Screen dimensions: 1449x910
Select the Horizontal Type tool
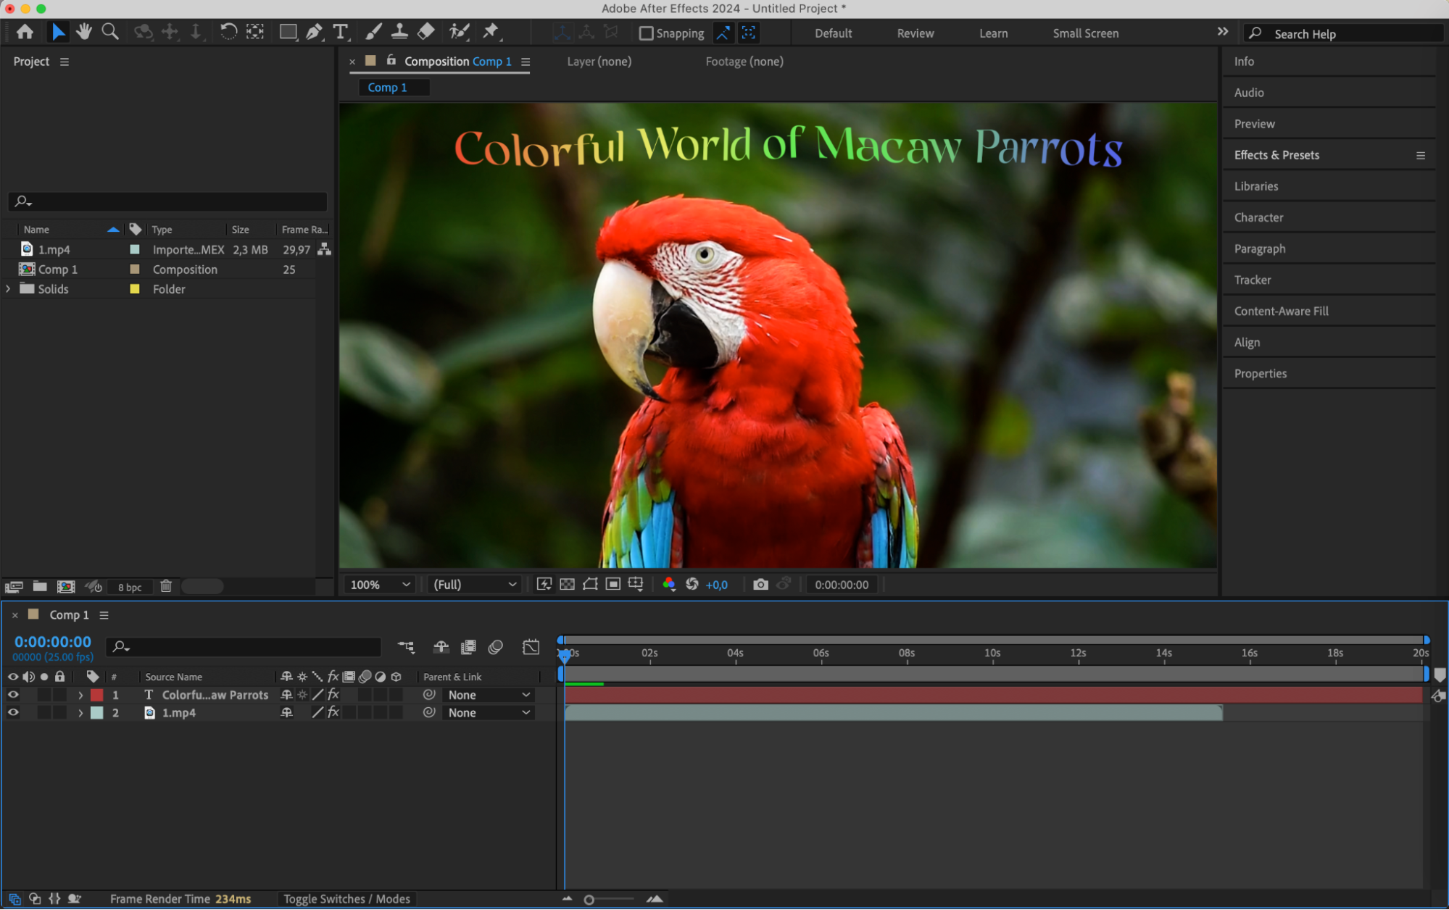point(340,32)
